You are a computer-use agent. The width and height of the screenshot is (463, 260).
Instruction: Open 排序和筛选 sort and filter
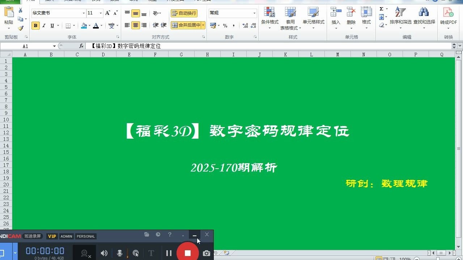pyautogui.click(x=400, y=16)
